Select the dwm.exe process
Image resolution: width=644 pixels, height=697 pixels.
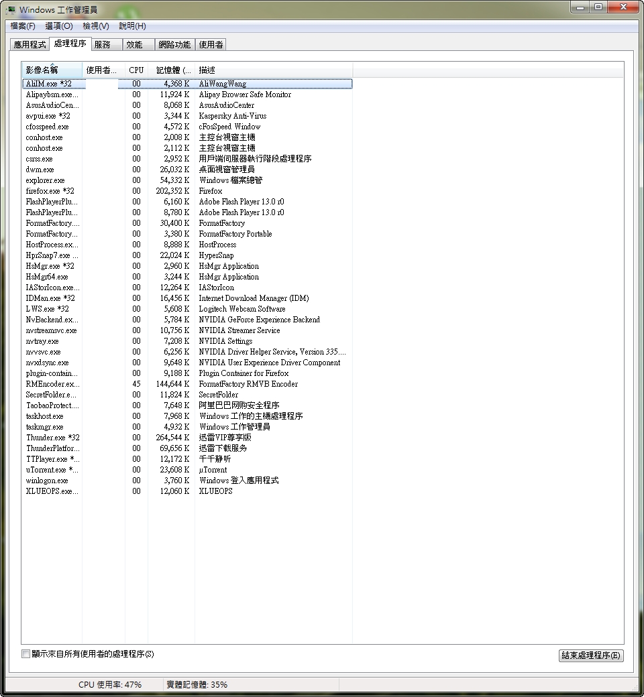coord(187,170)
